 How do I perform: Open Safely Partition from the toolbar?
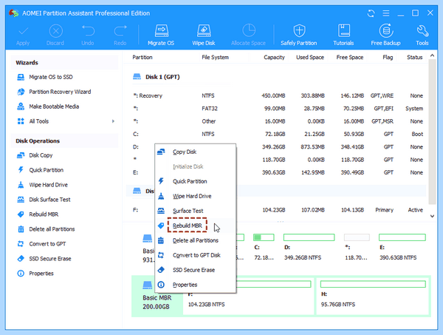pyautogui.click(x=299, y=35)
